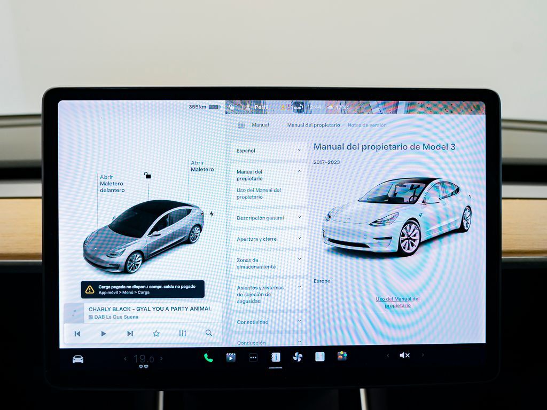547x410 pixels.
Task: Open car controls via the car icon
Action: click(x=78, y=359)
